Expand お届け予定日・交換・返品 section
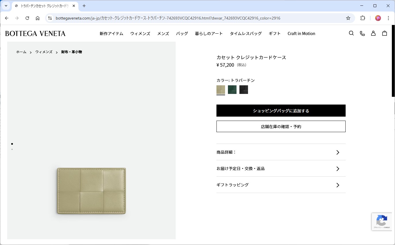This screenshot has height=245, width=395. coord(281,169)
